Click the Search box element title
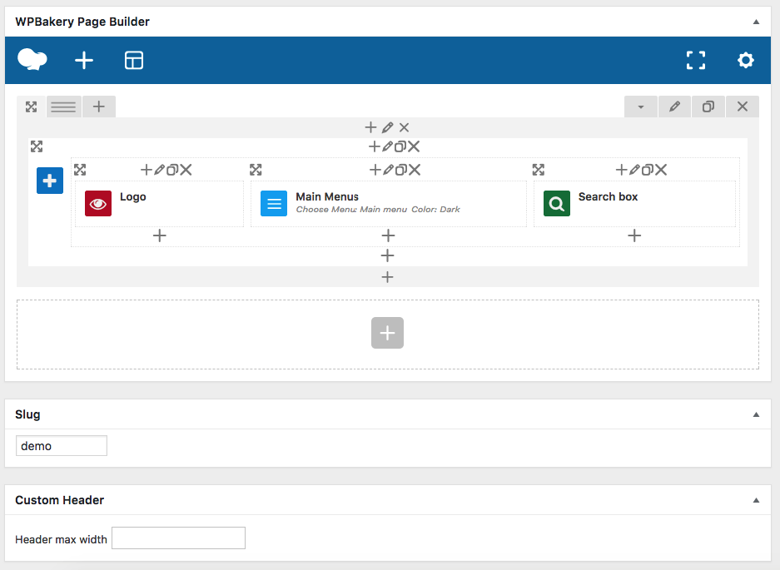This screenshot has width=780, height=570. pos(608,197)
